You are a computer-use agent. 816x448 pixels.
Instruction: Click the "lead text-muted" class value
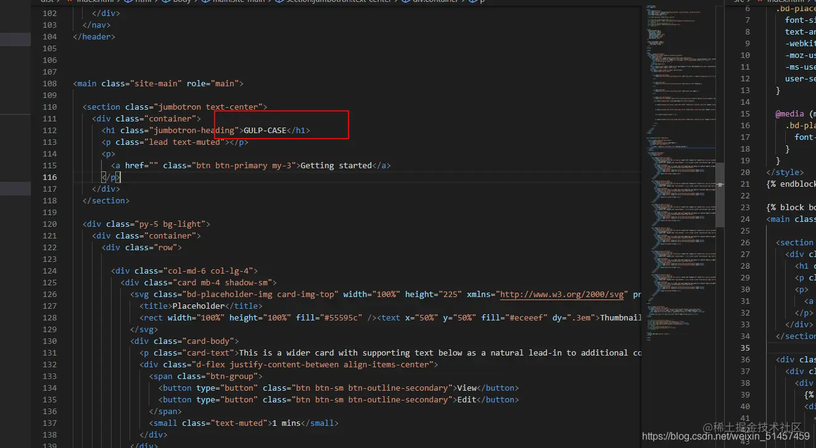184,142
